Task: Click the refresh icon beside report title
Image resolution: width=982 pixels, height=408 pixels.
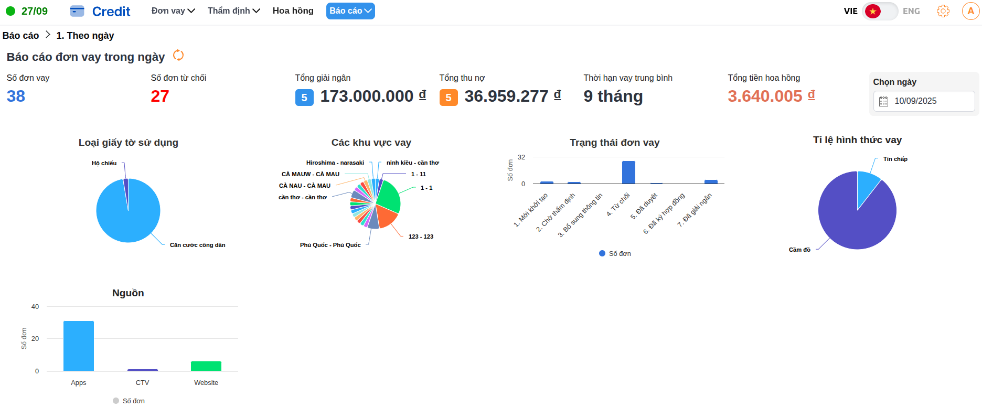Action: pyautogui.click(x=178, y=55)
